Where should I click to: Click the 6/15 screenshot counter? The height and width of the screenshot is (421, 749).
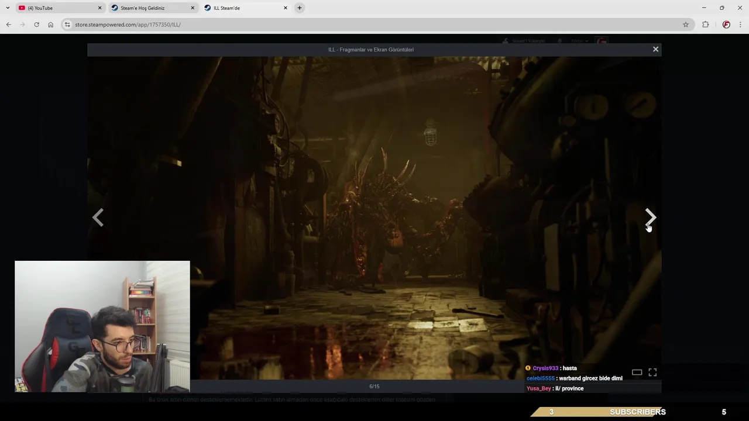374,387
